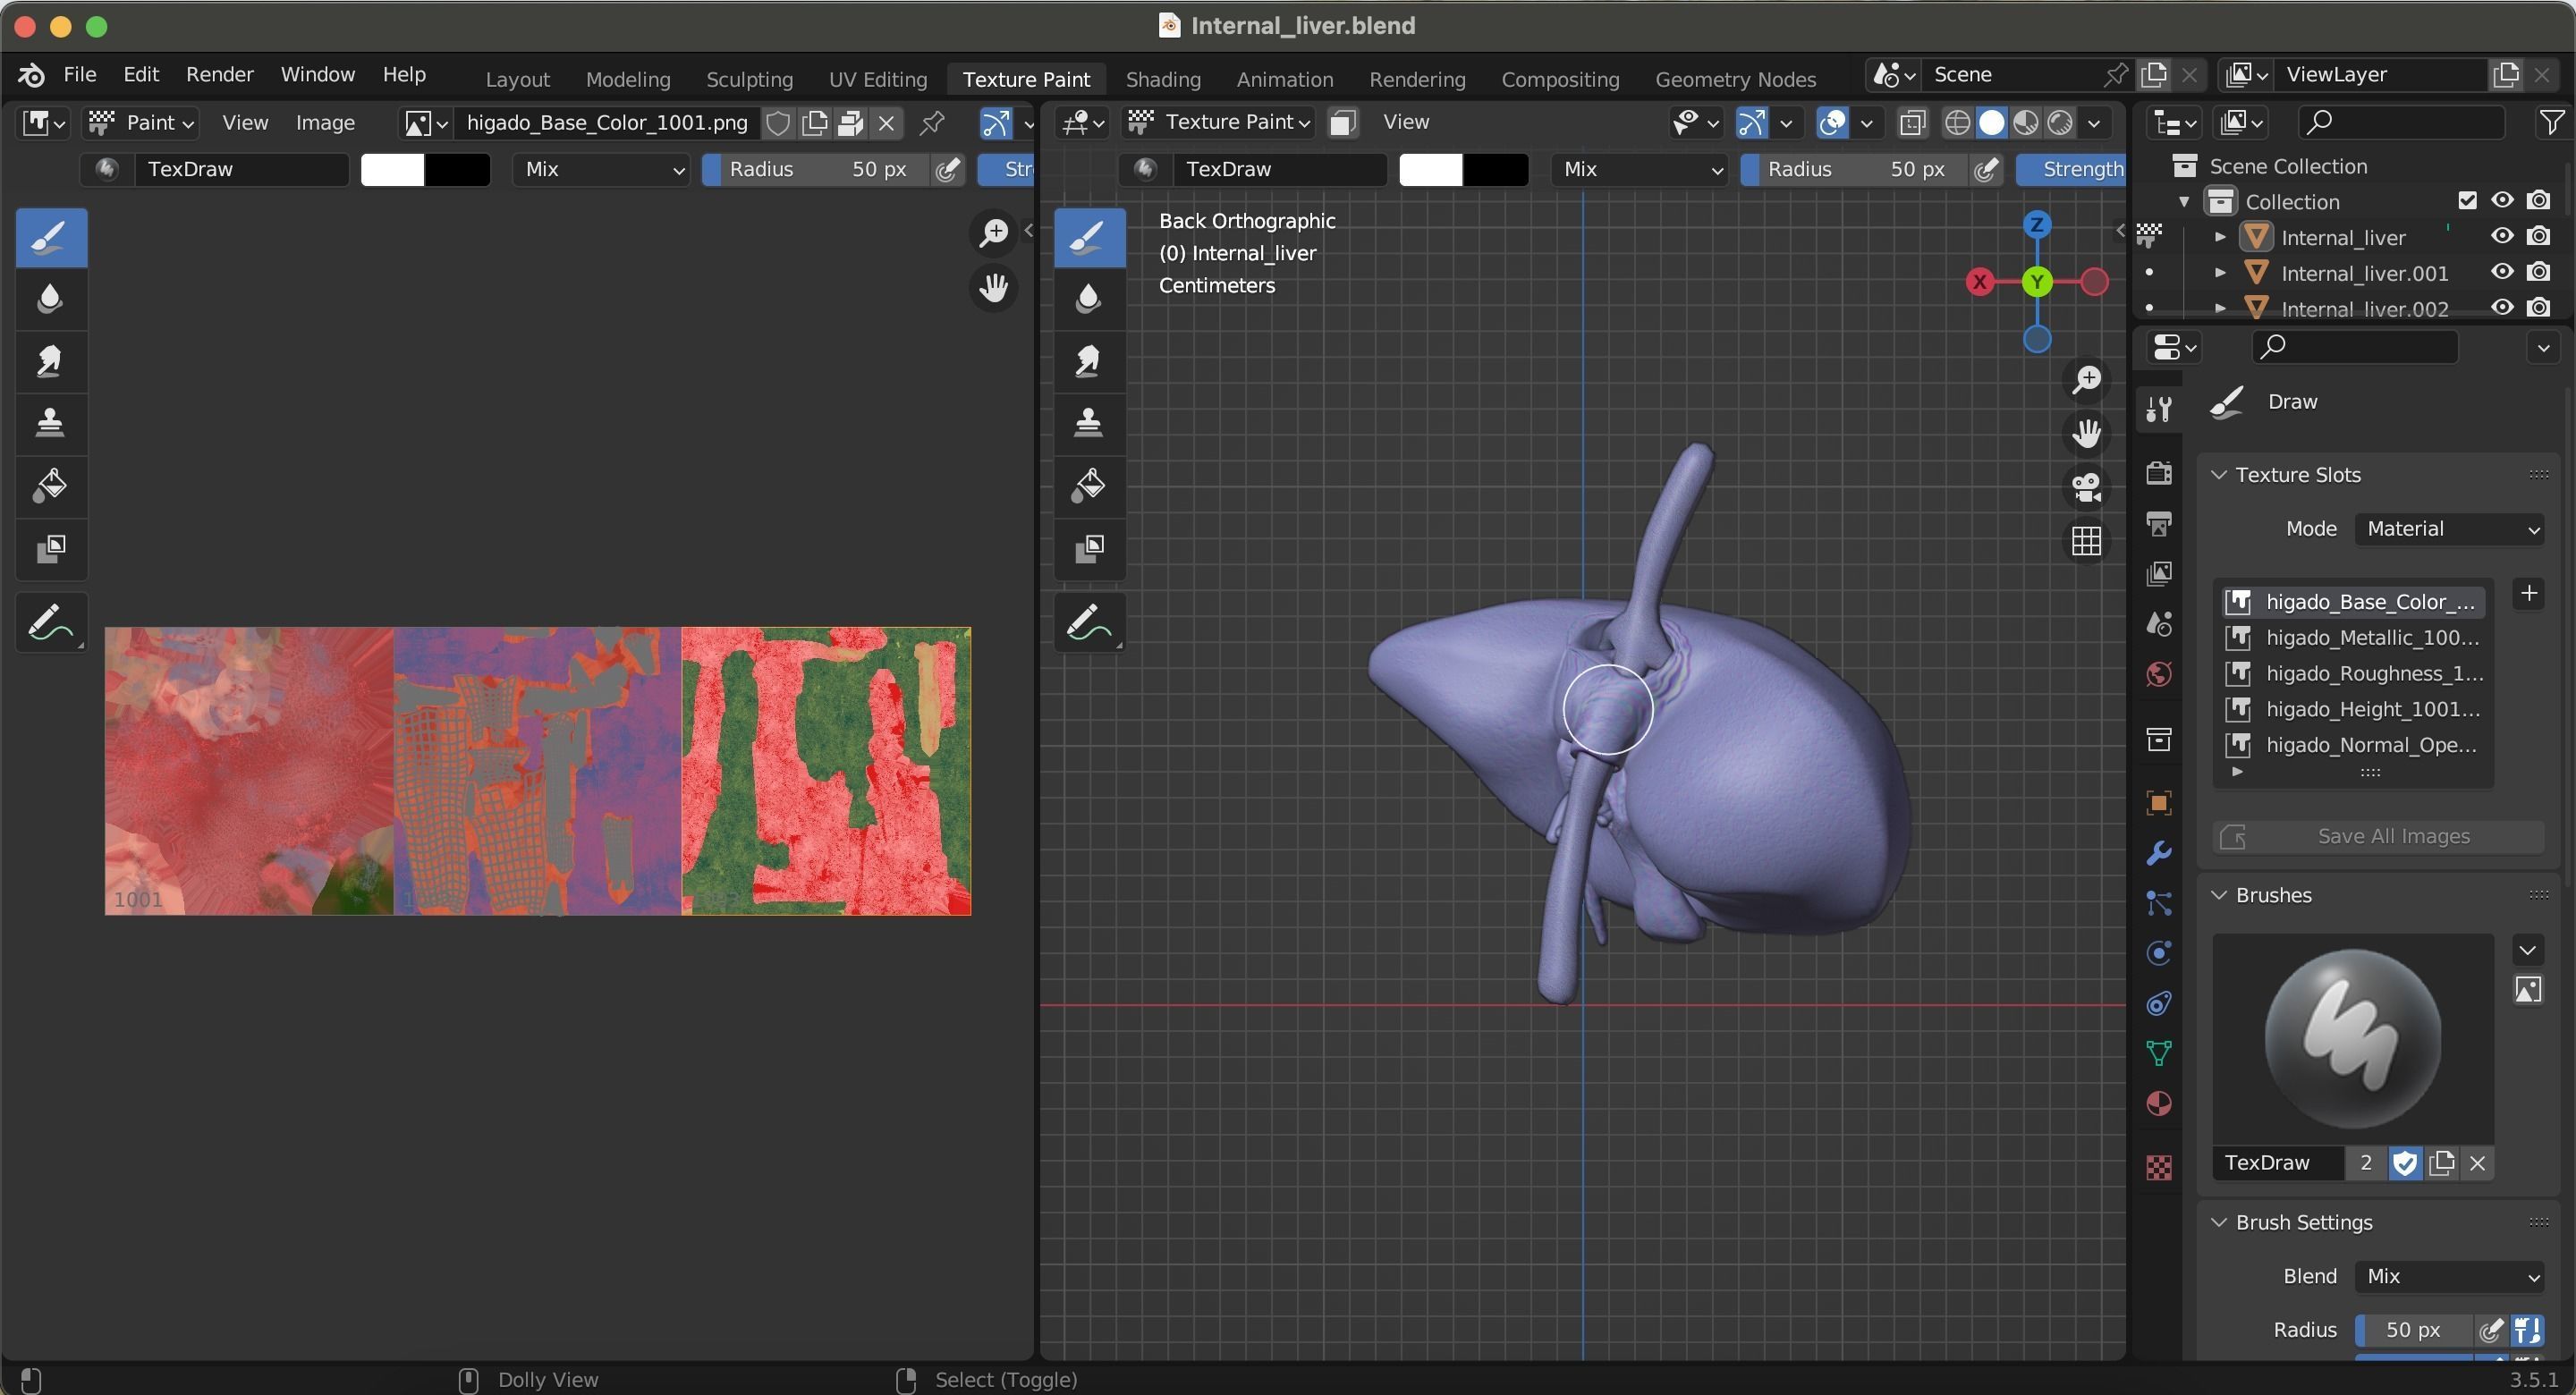This screenshot has width=2576, height=1395.
Task: Click the white primary color swatch in image editor
Action: pyautogui.click(x=392, y=169)
